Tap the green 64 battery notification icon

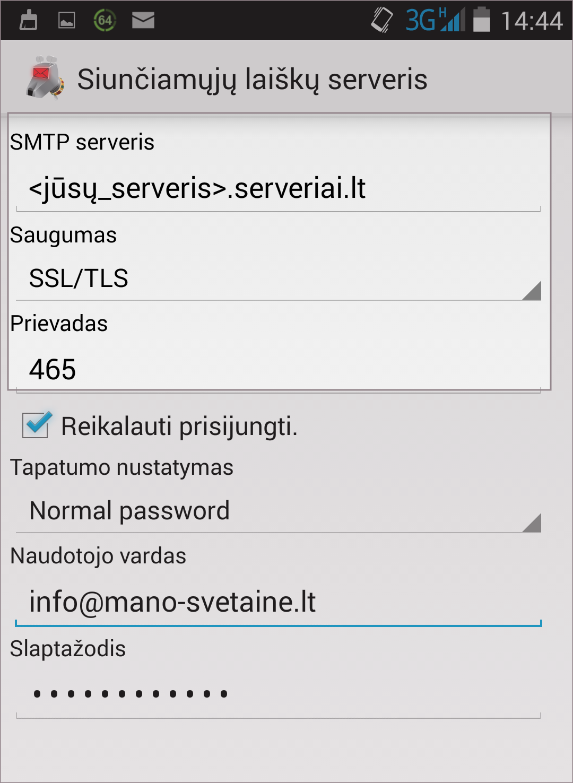(x=105, y=20)
